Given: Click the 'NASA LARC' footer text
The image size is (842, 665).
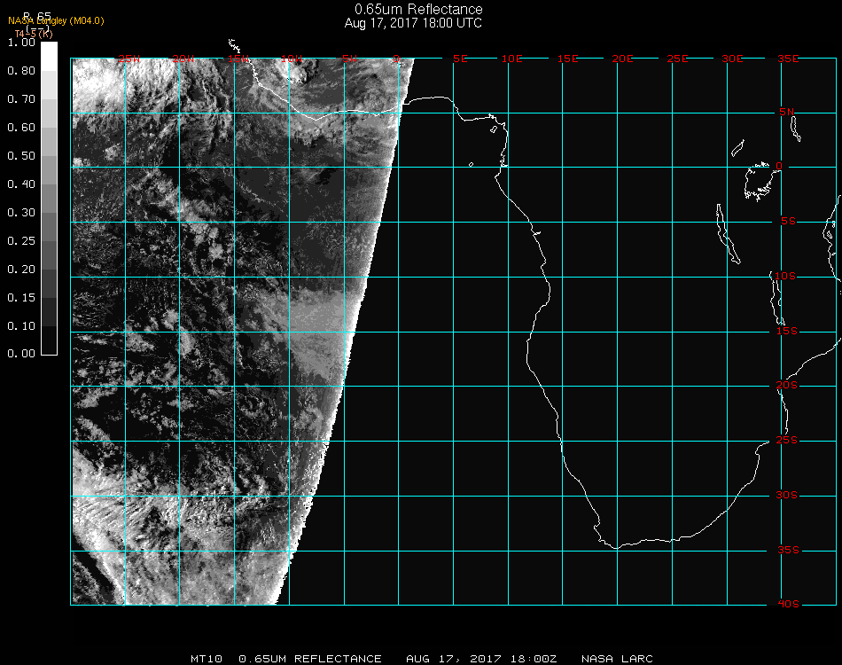Looking at the screenshot, I should [x=617, y=659].
